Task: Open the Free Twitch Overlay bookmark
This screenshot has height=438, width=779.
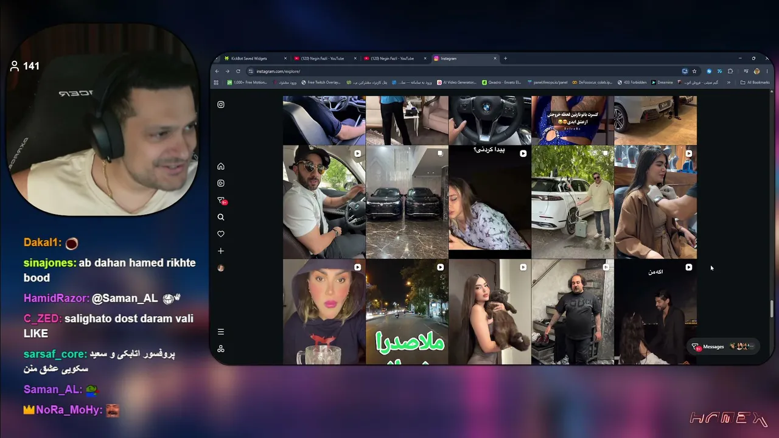Action: point(321,82)
